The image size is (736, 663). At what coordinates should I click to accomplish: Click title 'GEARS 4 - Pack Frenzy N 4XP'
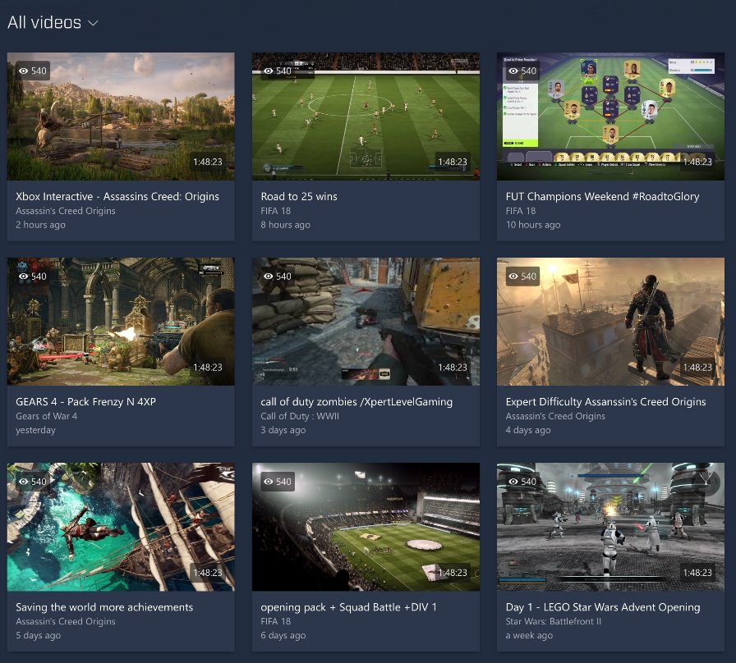[86, 402]
